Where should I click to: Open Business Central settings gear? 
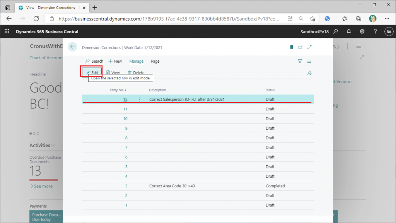pyautogui.click(x=362, y=31)
